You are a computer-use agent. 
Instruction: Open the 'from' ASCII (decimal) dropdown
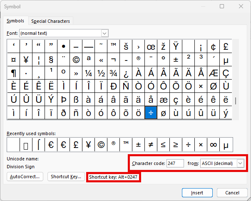click(240, 163)
